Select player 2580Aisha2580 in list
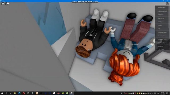This screenshot has height=95, width=170. [161, 11]
